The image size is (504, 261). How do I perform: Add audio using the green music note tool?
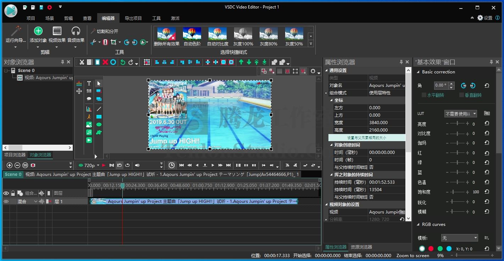89,132
